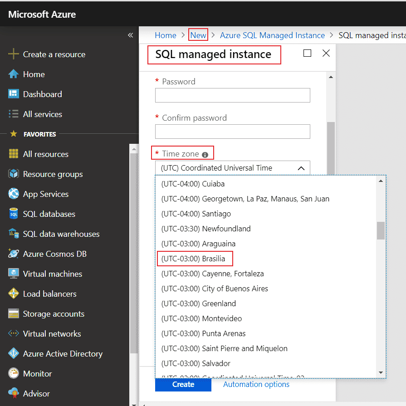Screen dimensions: 406x406
Task: Open SQL databases from sidebar icon
Action: [x=14, y=214]
